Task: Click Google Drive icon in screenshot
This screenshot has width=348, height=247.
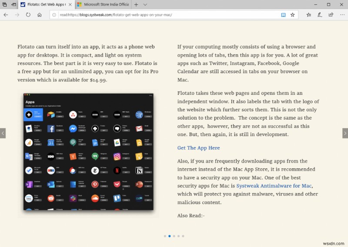Action: 117,143
